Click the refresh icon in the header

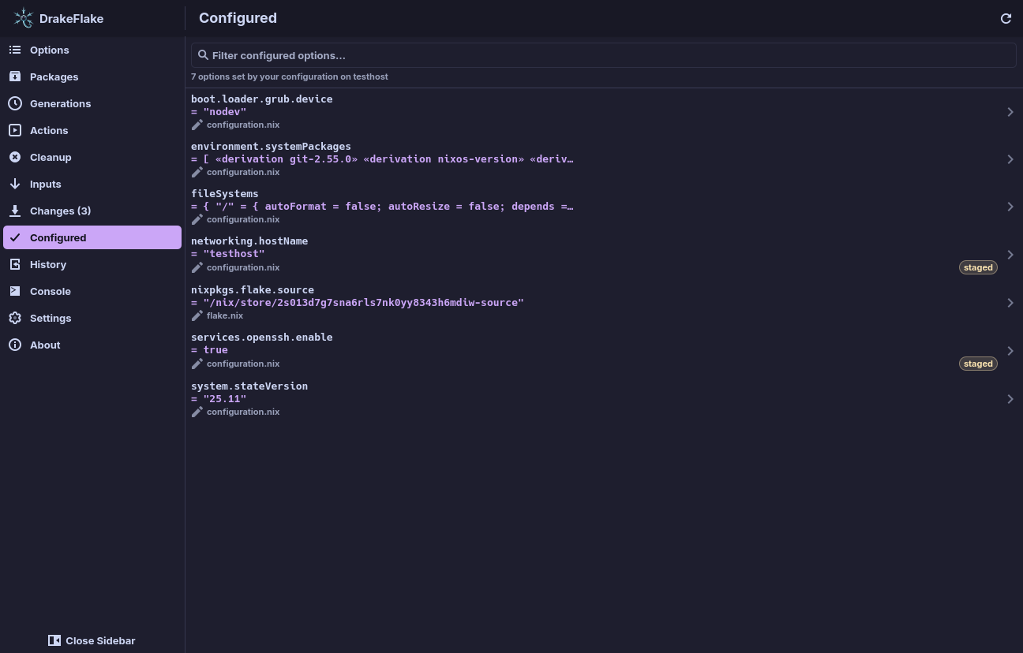tap(1006, 18)
